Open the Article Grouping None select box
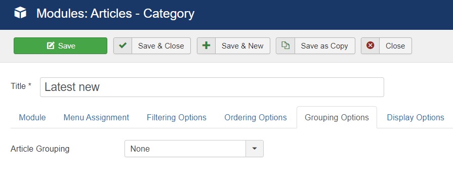 [x=194, y=149]
